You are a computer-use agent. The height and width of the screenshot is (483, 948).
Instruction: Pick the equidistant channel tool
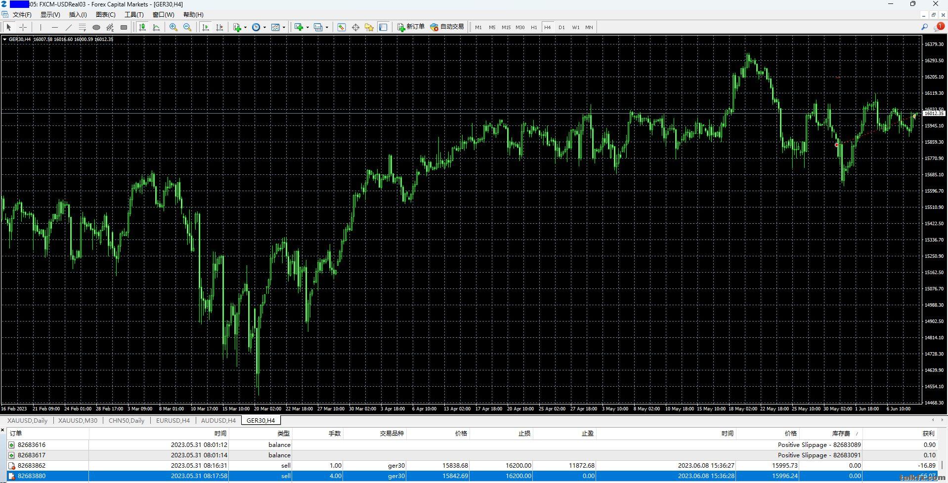pos(110,27)
